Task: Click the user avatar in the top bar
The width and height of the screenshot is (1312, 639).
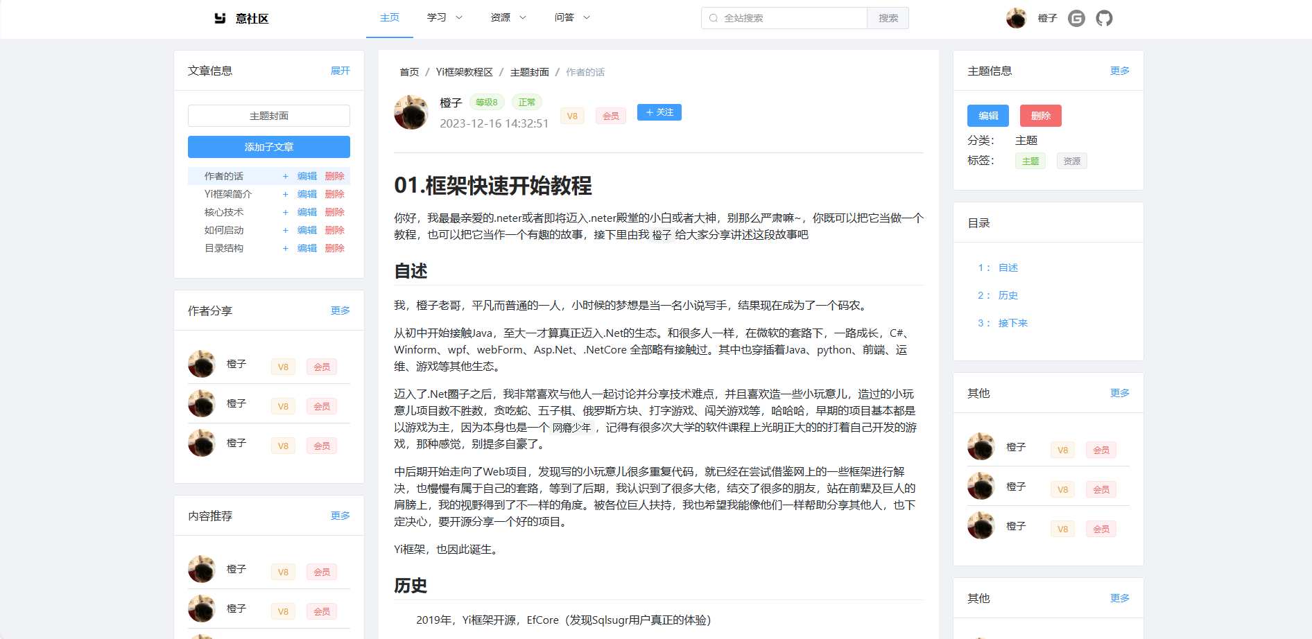Action: coord(1016,18)
